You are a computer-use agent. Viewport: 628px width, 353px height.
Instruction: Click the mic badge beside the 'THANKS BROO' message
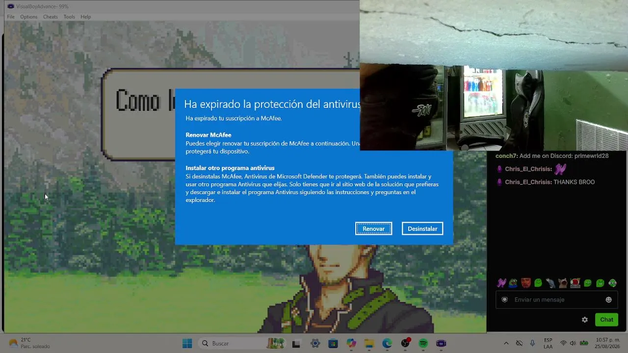pos(499,182)
